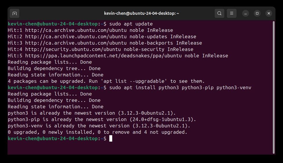Click the blinking cursor at the last prompt

(x=111, y=138)
